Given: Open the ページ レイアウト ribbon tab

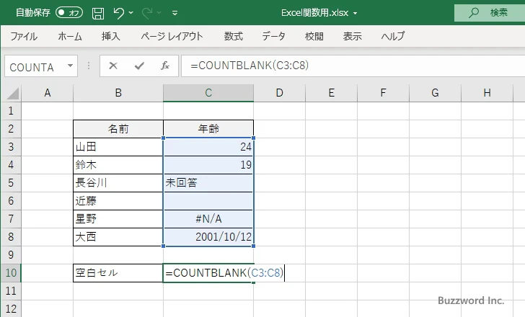Looking at the screenshot, I should point(172,36).
